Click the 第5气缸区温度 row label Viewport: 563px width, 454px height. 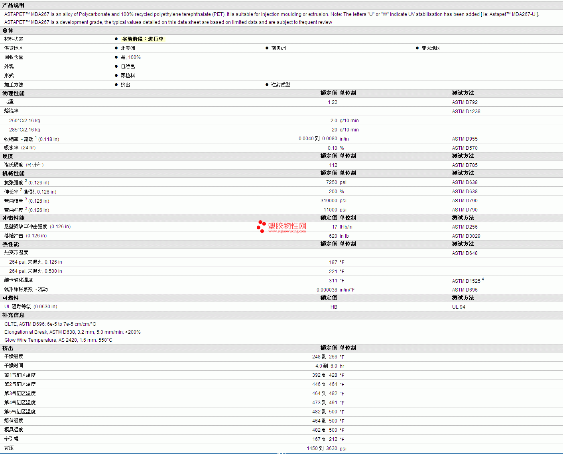(x=20, y=412)
